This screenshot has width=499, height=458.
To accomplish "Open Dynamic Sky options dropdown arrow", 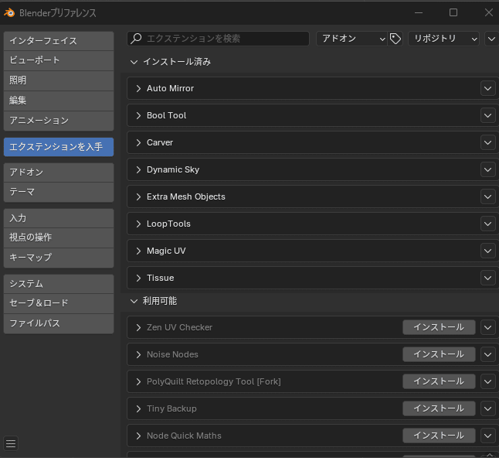I will 488,169.
